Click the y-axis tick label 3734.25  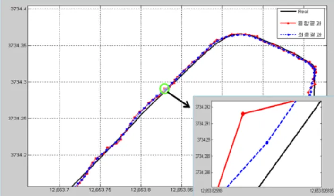click(x=17, y=118)
